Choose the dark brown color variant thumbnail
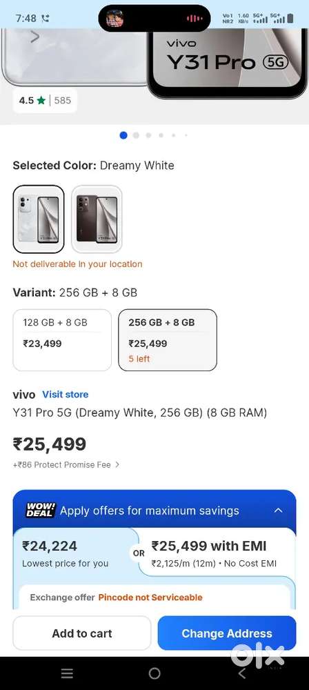The image size is (309, 690). [x=97, y=219]
